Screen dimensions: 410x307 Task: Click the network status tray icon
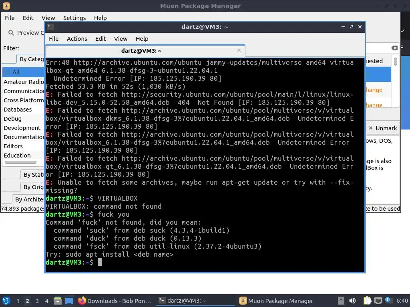378,301
